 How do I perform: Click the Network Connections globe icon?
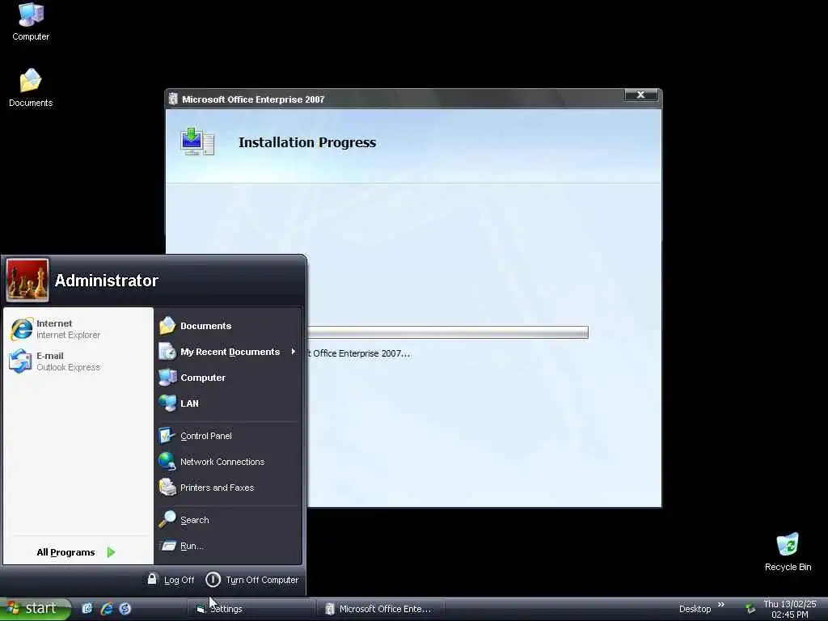[x=167, y=461]
